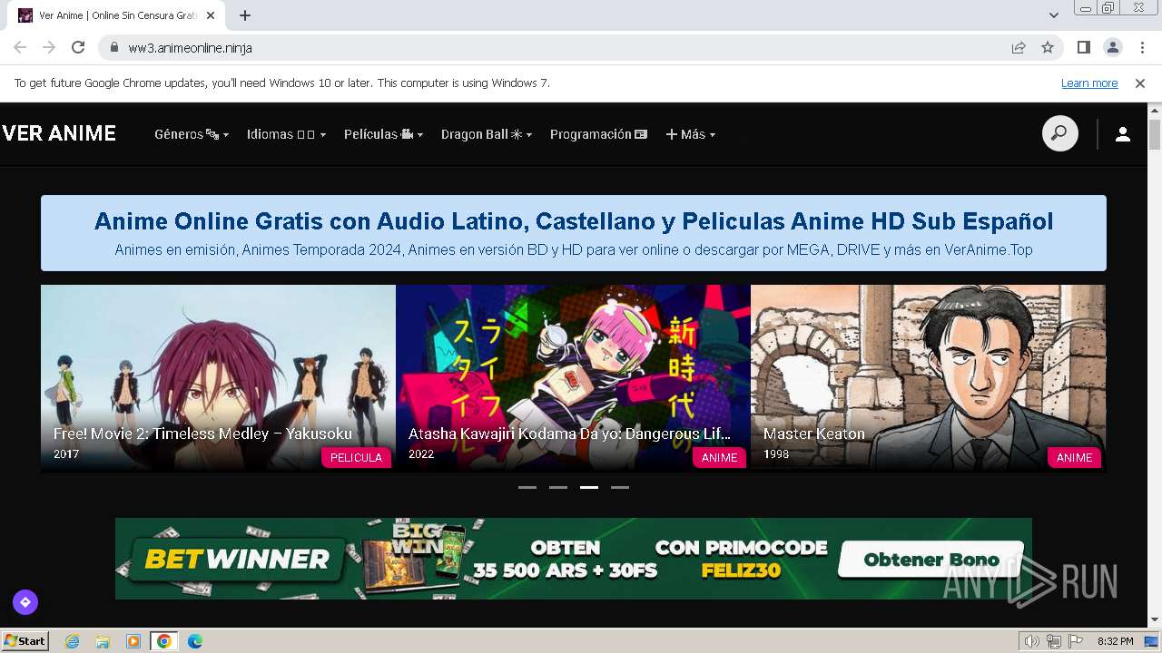This screenshot has width=1162, height=653.
Task: Expand the Géneros dropdown menu
Action: tap(192, 134)
